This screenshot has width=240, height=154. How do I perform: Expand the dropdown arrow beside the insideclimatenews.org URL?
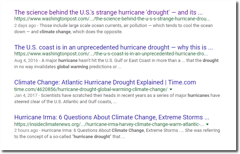point(207,124)
